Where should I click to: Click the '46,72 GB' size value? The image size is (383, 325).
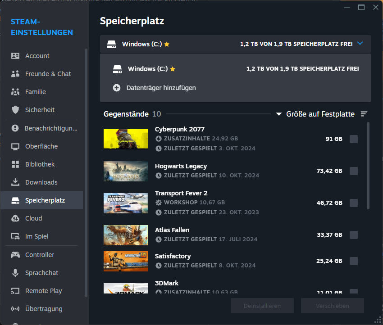(329, 203)
